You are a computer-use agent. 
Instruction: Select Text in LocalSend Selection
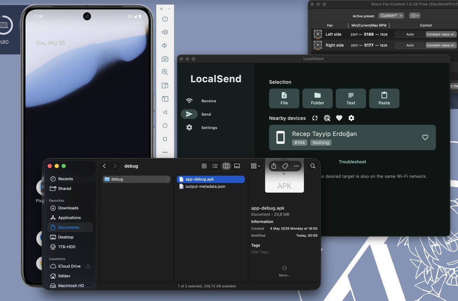click(x=351, y=99)
